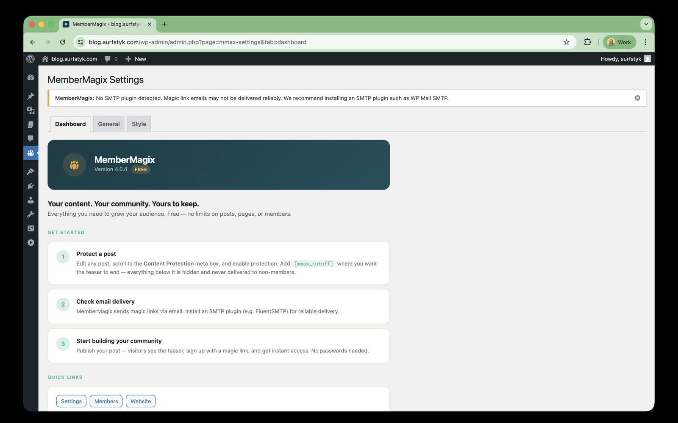This screenshot has height=423, width=678.
Task: Open Comments via the speech bubble icon
Action: click(31, 138)
